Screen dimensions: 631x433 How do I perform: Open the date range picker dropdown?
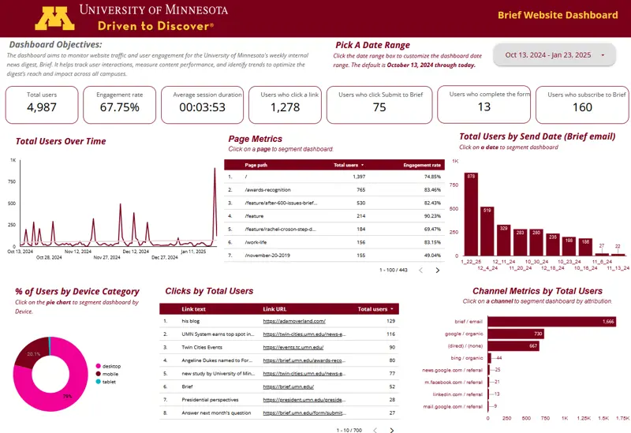pyautogui.click(x=554, y=55)
